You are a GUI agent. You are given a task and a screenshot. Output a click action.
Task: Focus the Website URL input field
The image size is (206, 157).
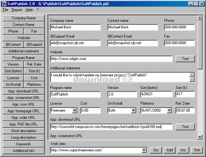click(111, 59)
